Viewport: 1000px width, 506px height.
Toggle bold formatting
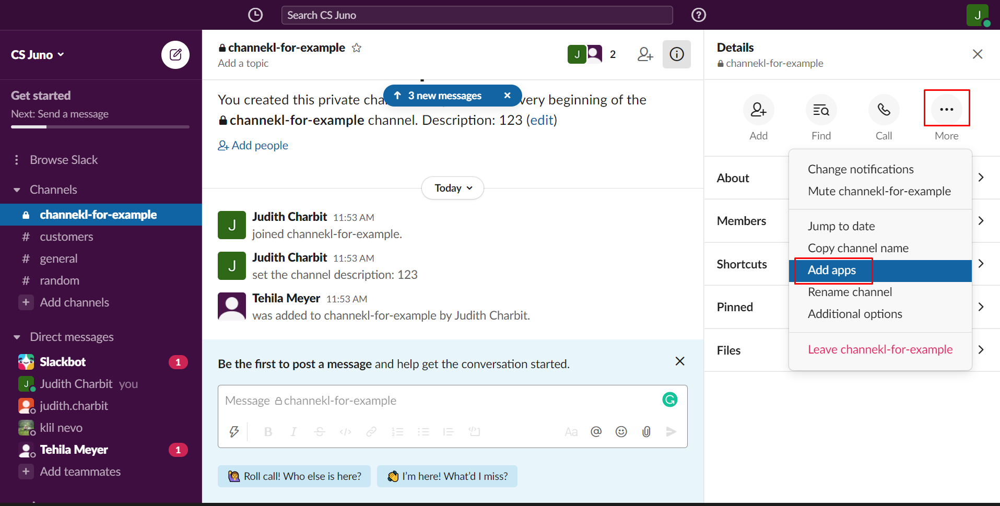(268, 432)
